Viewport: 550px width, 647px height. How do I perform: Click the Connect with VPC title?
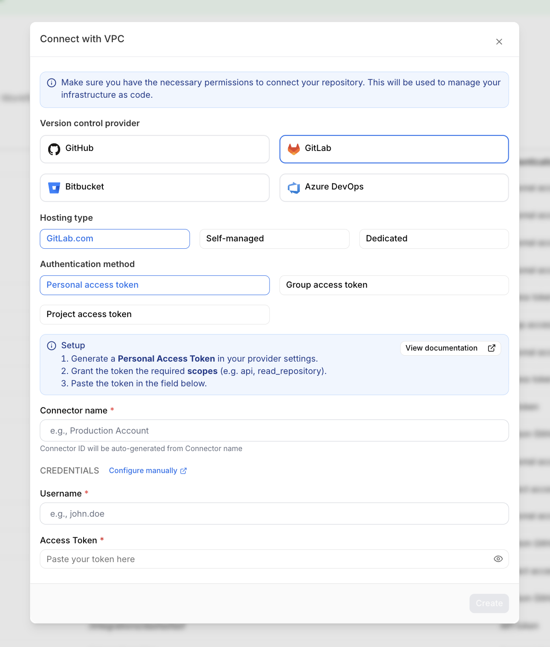point(82,39)
